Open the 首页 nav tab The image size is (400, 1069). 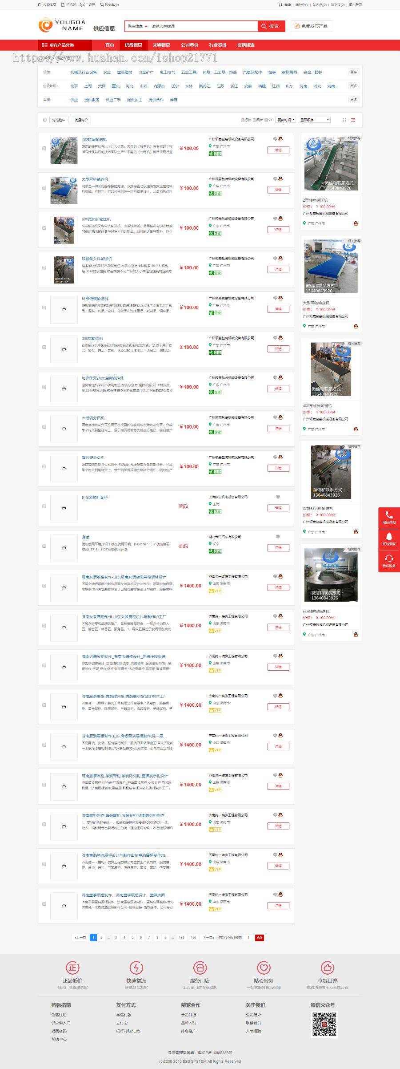[110, 45]
